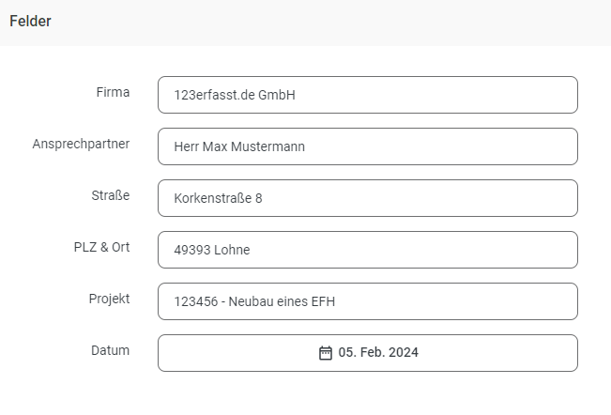This screenshot has width=611, height=415.
Task: Click the Felder section header
Action: point(30,21)
